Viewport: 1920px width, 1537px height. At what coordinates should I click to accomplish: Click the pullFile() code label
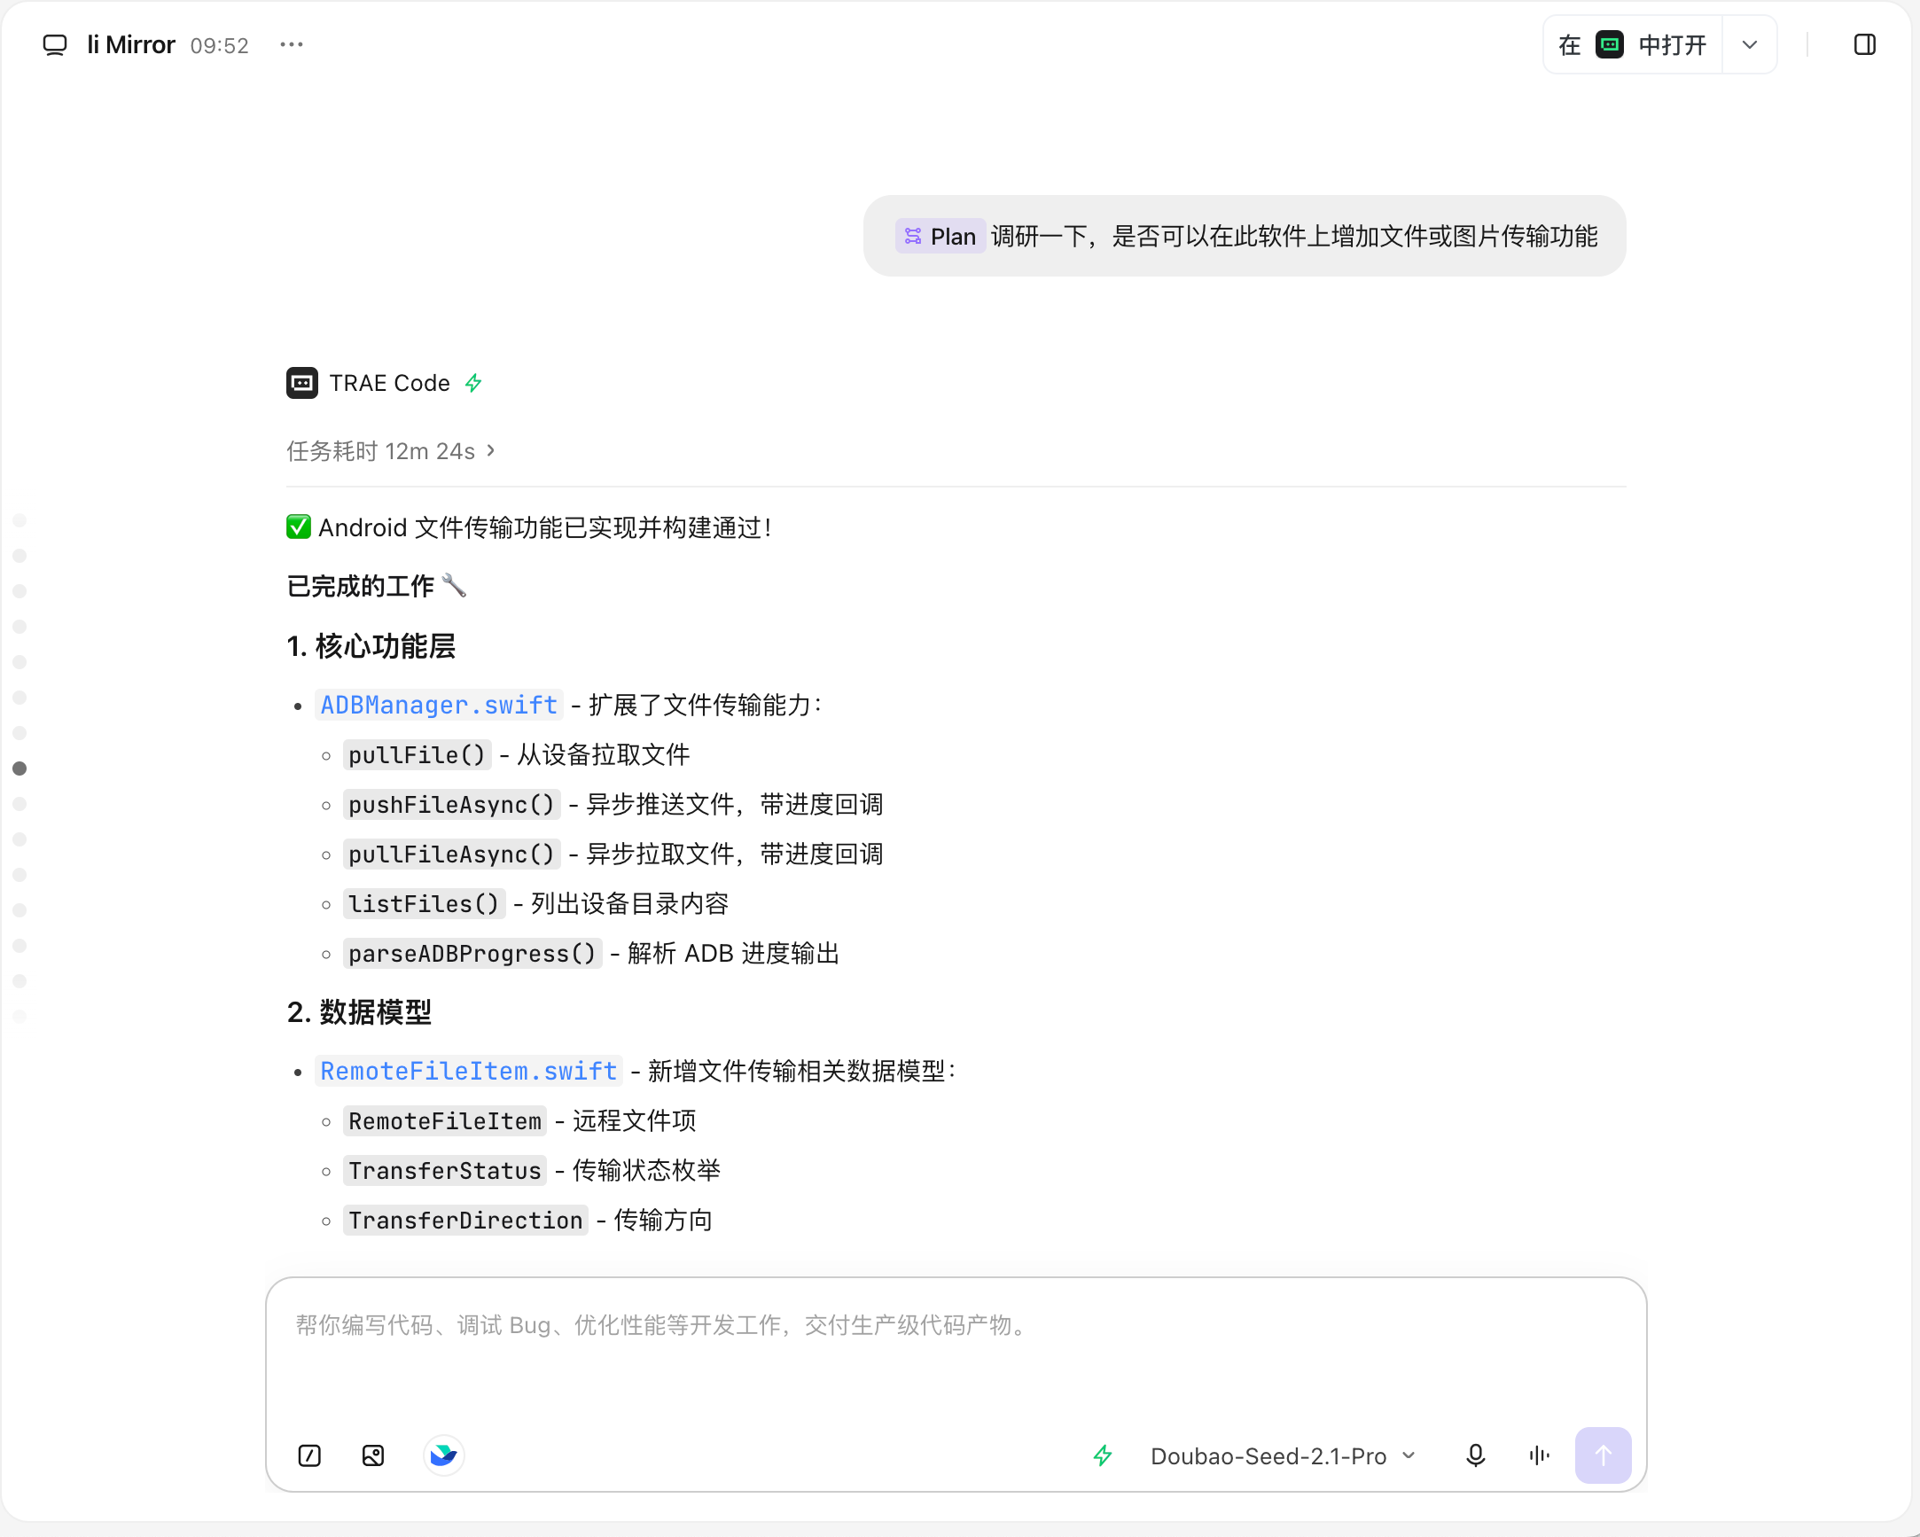tap(417, 755)
